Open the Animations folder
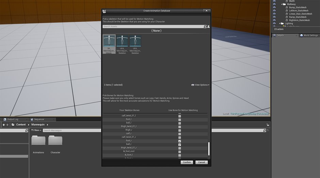The height and width of the screenshot is (178, 320). point(38,140)
